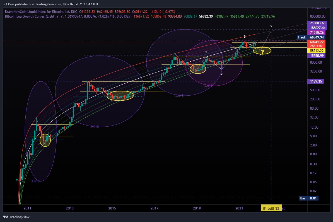The height and width of the screenshot is (222, 333).
Task: Click the 188627.44 price label
Action: 317,28
